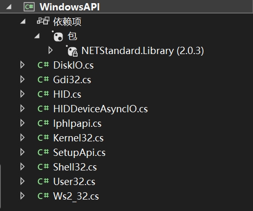Select the WindowsAPI project name

(70, 7)
